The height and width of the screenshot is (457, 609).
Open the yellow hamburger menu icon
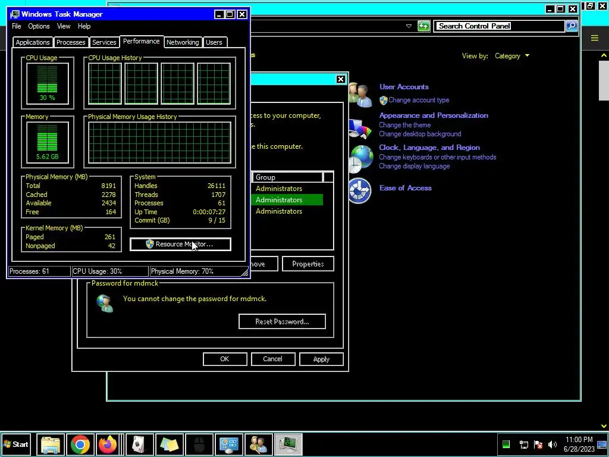(x=594, y=37)
